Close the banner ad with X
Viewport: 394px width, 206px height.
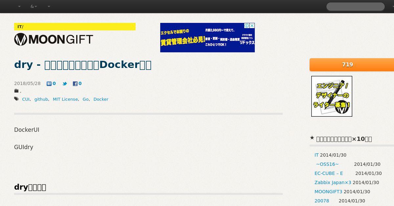252,26
